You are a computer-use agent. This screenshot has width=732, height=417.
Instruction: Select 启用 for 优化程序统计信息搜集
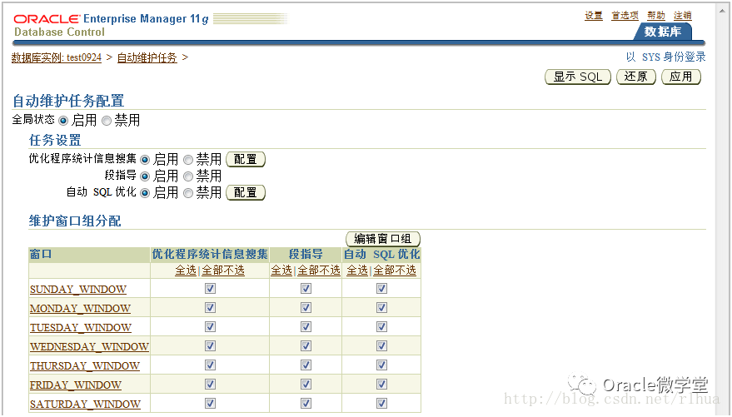[145, 160]
